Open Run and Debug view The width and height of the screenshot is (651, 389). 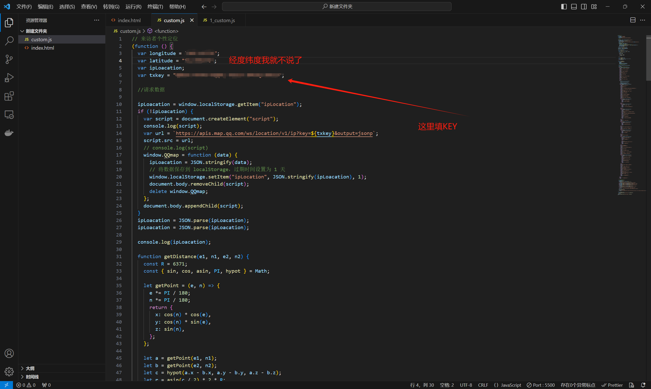(9, 78)
